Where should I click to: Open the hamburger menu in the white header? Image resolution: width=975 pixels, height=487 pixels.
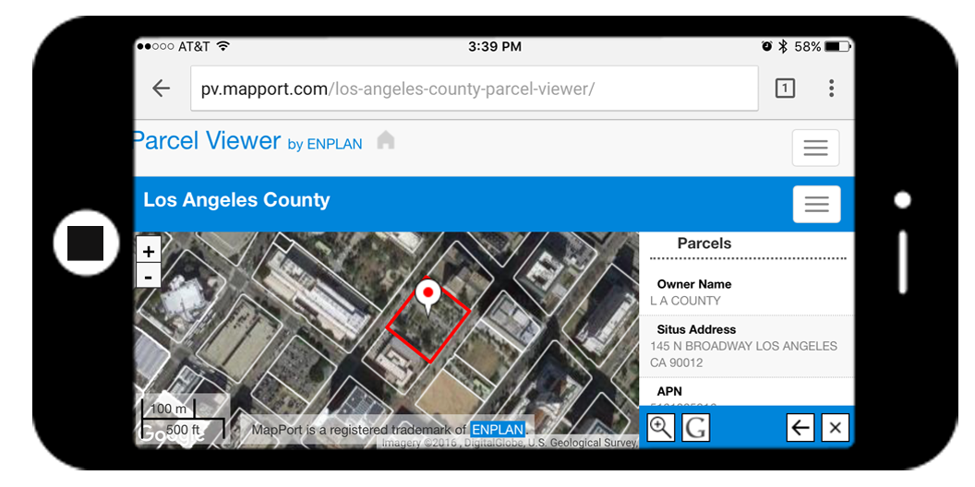coord(815,148)
